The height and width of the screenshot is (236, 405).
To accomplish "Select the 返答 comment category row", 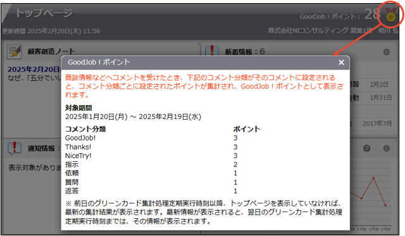I will [x=151, y=191].
